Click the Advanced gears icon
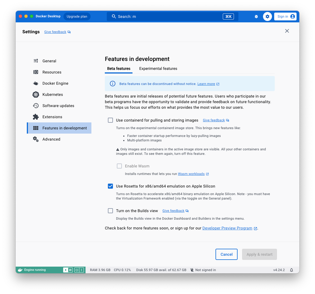Screen dimensions: 315x294 click(x=36, y=139)
